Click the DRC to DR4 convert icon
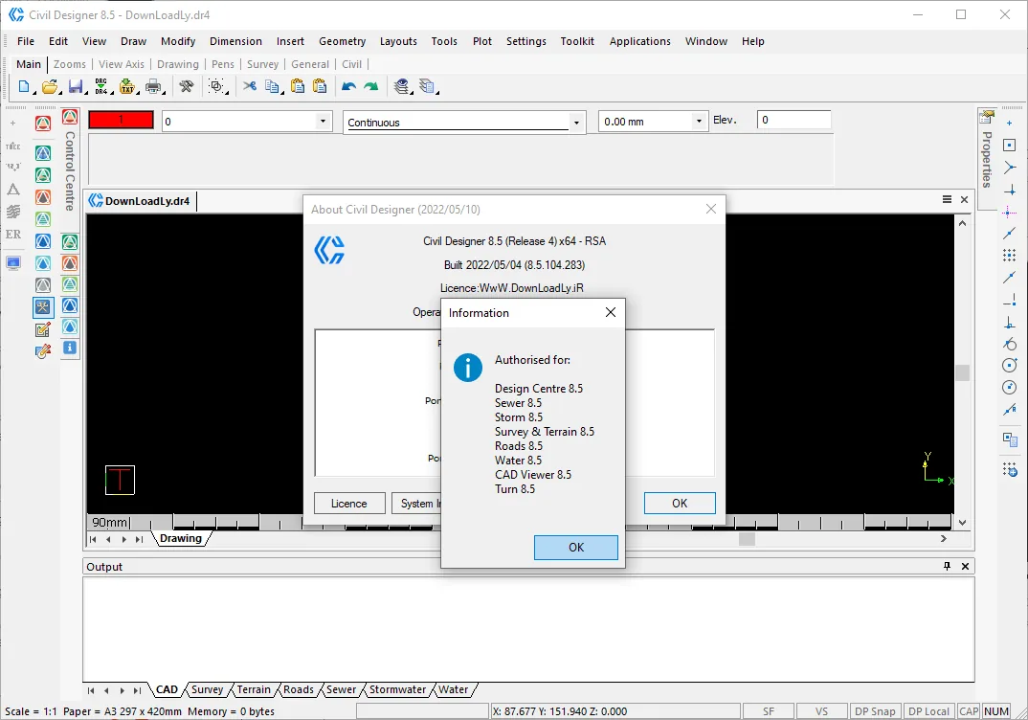Screen dimensions: 1028x720 click(x=101, y=86)
